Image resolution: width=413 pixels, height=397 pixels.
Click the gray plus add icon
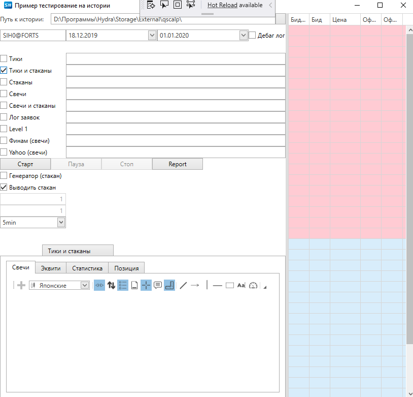tap(21, 285)
